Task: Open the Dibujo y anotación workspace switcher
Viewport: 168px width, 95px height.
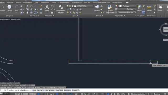Action: point(138,94)
